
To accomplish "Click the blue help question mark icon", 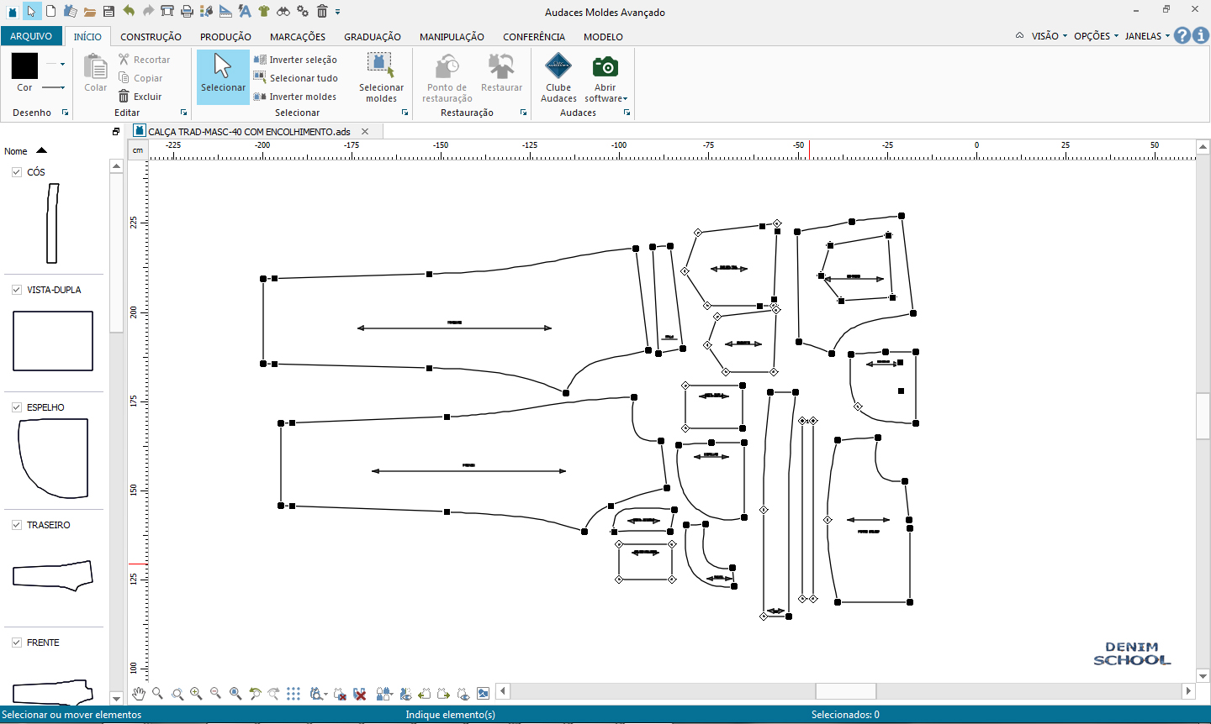I will coord(1182,35).
